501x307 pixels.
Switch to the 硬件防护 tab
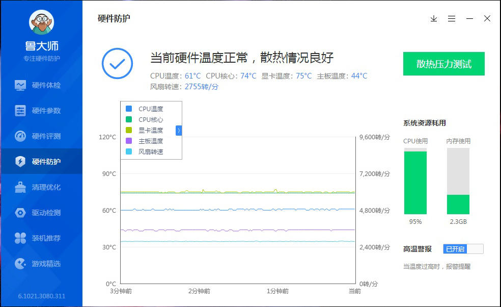pyautogui.click(x=41, y=161)
